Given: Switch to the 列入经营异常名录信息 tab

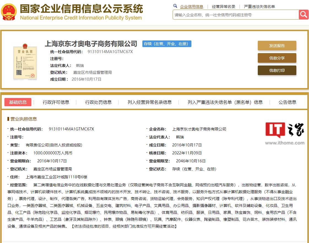Looking at the screenshot, I should [x=150, y=102].
